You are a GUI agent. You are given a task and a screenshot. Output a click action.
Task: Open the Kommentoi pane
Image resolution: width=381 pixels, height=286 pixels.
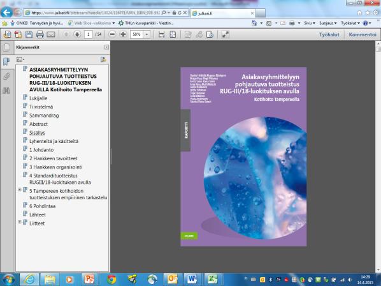[x=363, y=34]
